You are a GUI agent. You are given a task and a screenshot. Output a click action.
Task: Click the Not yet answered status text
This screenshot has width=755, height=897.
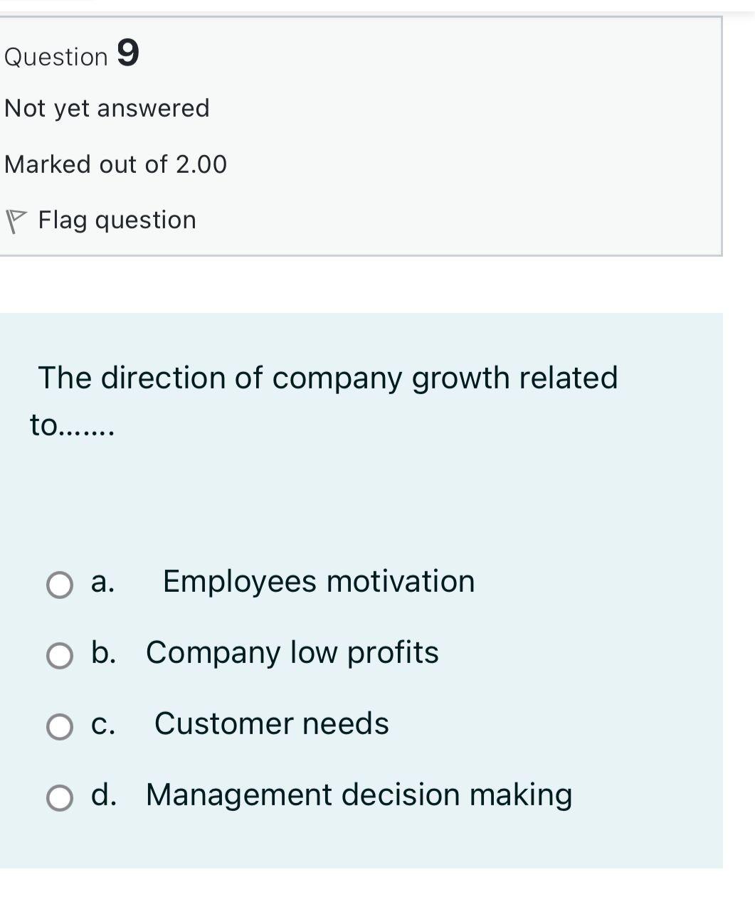coord(107,107)
